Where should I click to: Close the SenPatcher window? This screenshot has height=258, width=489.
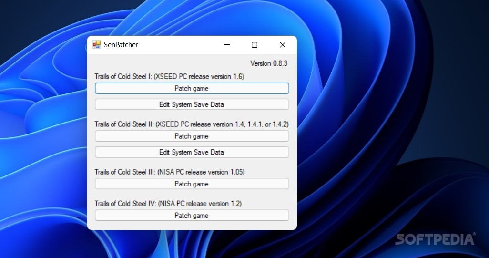[283, 45]
